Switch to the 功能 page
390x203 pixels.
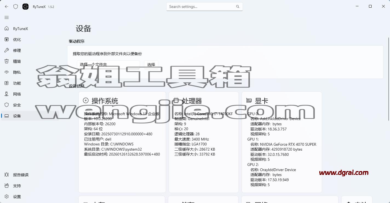click(30, 83)
